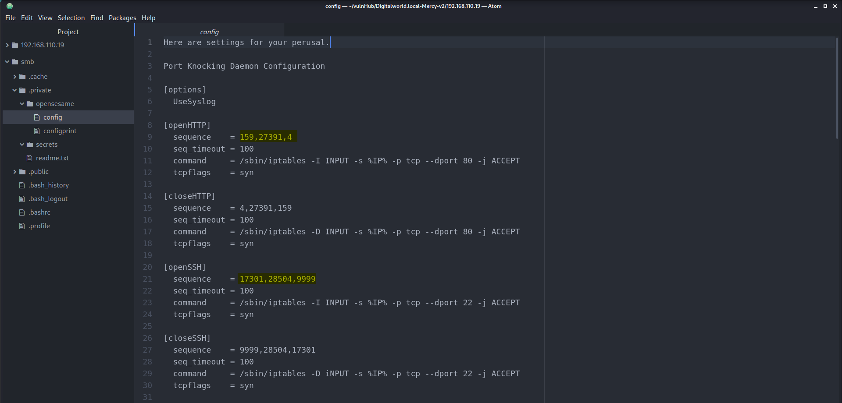Collapse the .private folder chevron

click(x=14, y=90)
